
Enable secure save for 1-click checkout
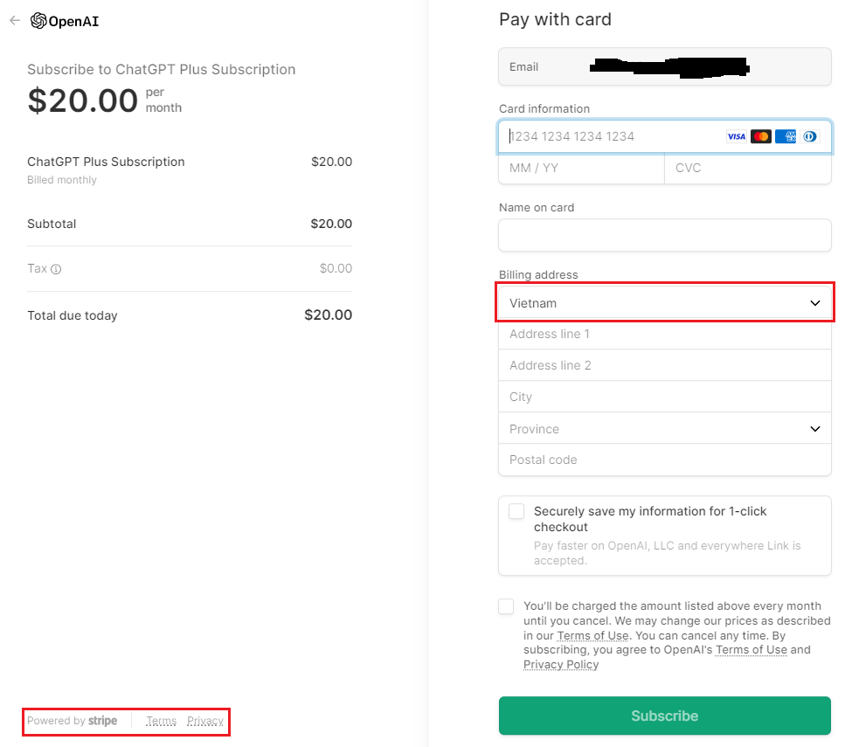[516, 511]
